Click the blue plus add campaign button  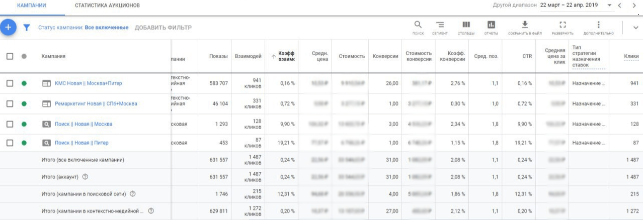(8, 27)
